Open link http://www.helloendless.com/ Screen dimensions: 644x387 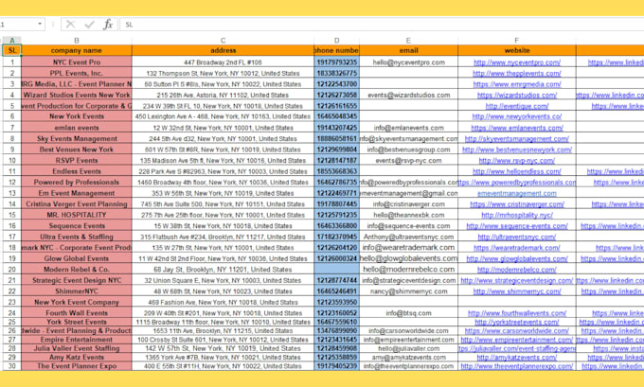pyautogui.click(x=517, y=171)
